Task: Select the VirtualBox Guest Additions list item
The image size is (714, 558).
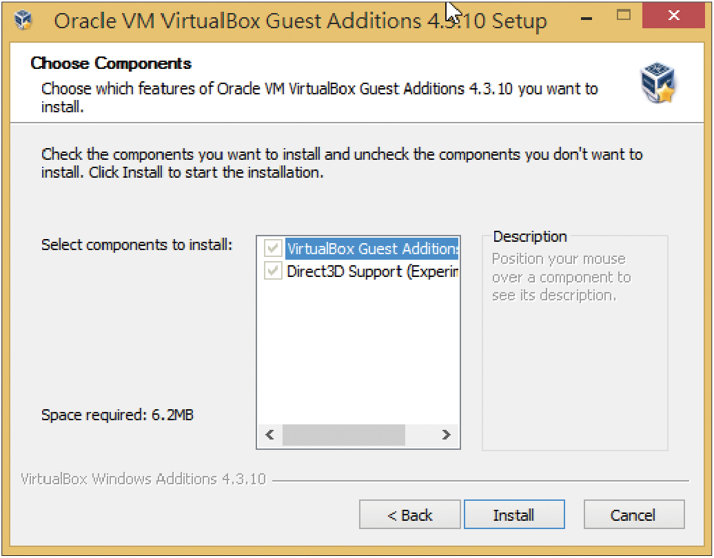Action: click(371, 249)
